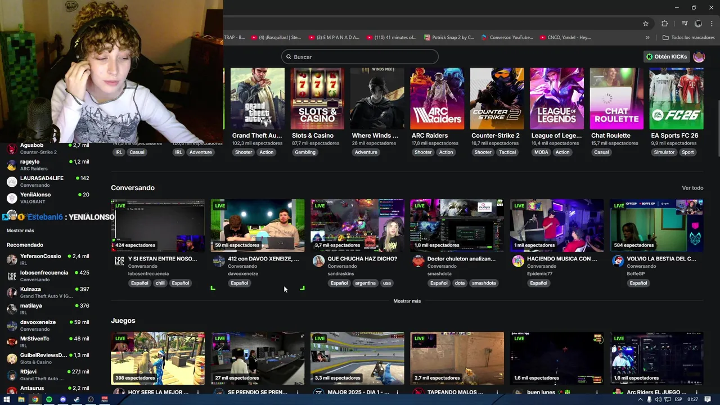
Task: Open the Chrome extensions puzzle icon
Action: point(664,24)
